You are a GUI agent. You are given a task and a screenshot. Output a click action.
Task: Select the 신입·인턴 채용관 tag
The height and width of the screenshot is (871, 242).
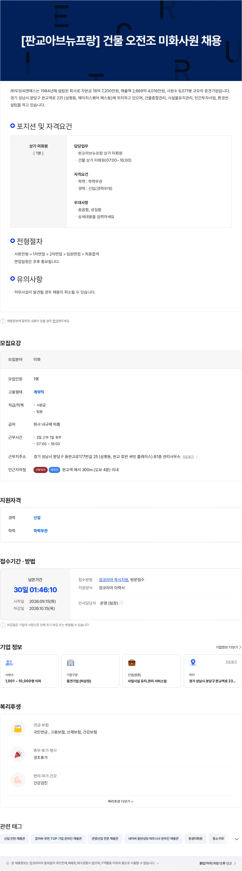coord(15,838)
